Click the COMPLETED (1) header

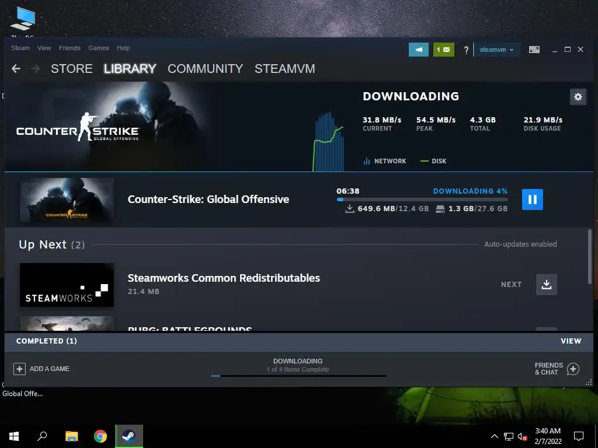point(47,341)
